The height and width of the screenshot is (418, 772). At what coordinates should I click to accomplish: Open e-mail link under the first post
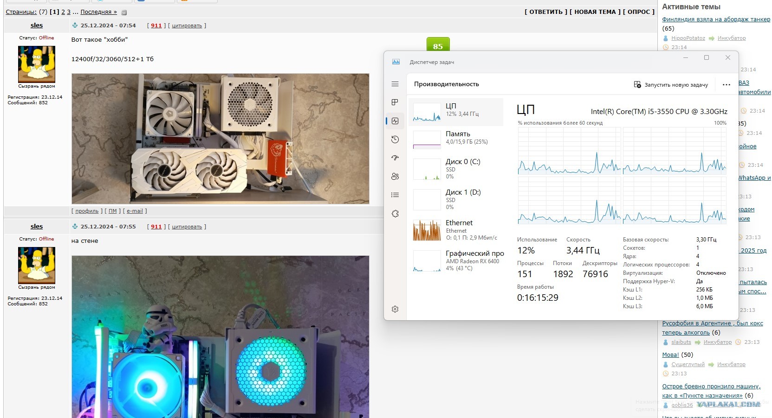coord(135,211)
